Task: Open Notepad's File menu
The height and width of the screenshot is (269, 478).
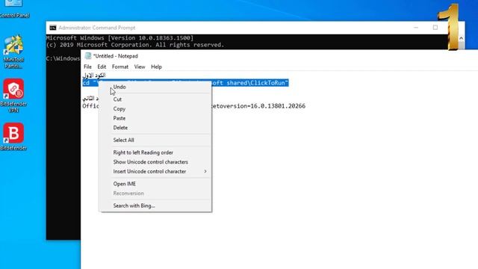Action: (x=87, y=67)
